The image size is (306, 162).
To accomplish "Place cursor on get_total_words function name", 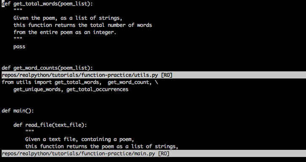I will (x=35, y=4).
